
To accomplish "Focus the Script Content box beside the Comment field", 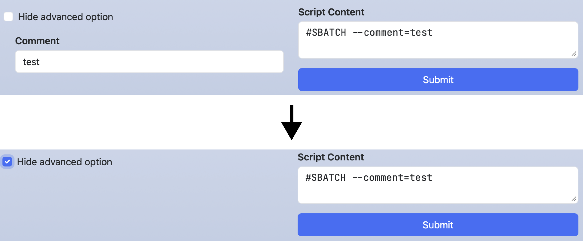I will 438,46.
